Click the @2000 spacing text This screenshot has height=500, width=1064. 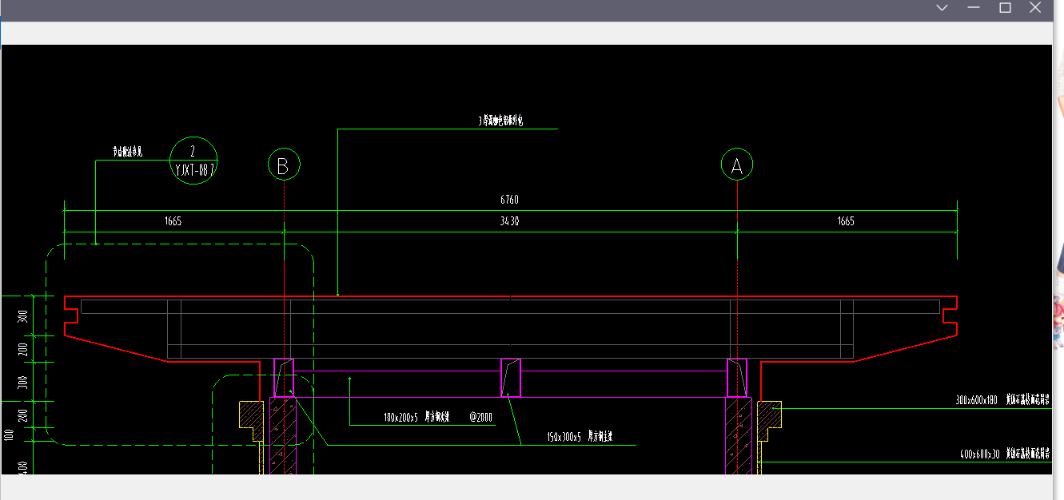tap(482, 417)
